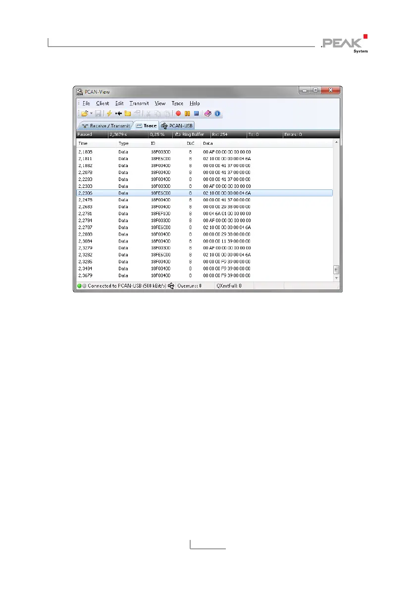
Task: Click the yellow Pause trace button
Action: pos(187,114)
